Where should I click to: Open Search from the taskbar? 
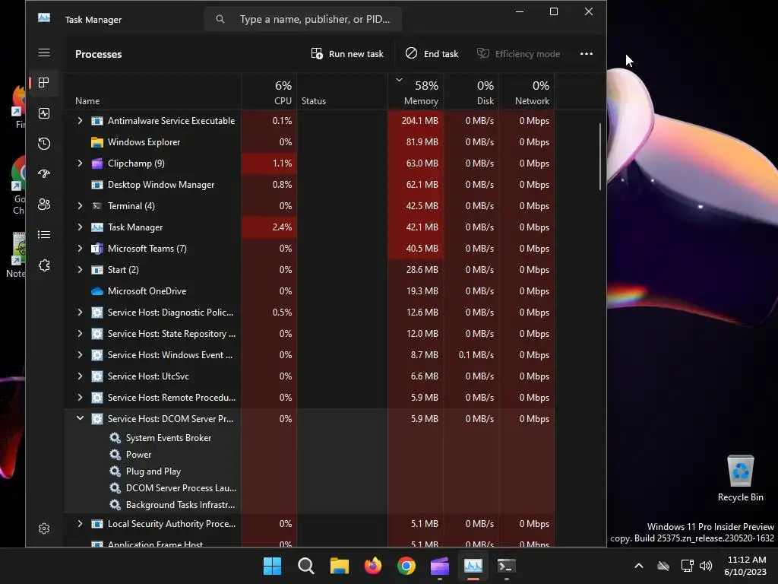coord(305,566)
